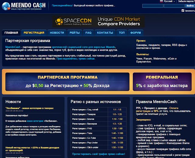Click the Правила MeendoCash: heading

157,102
